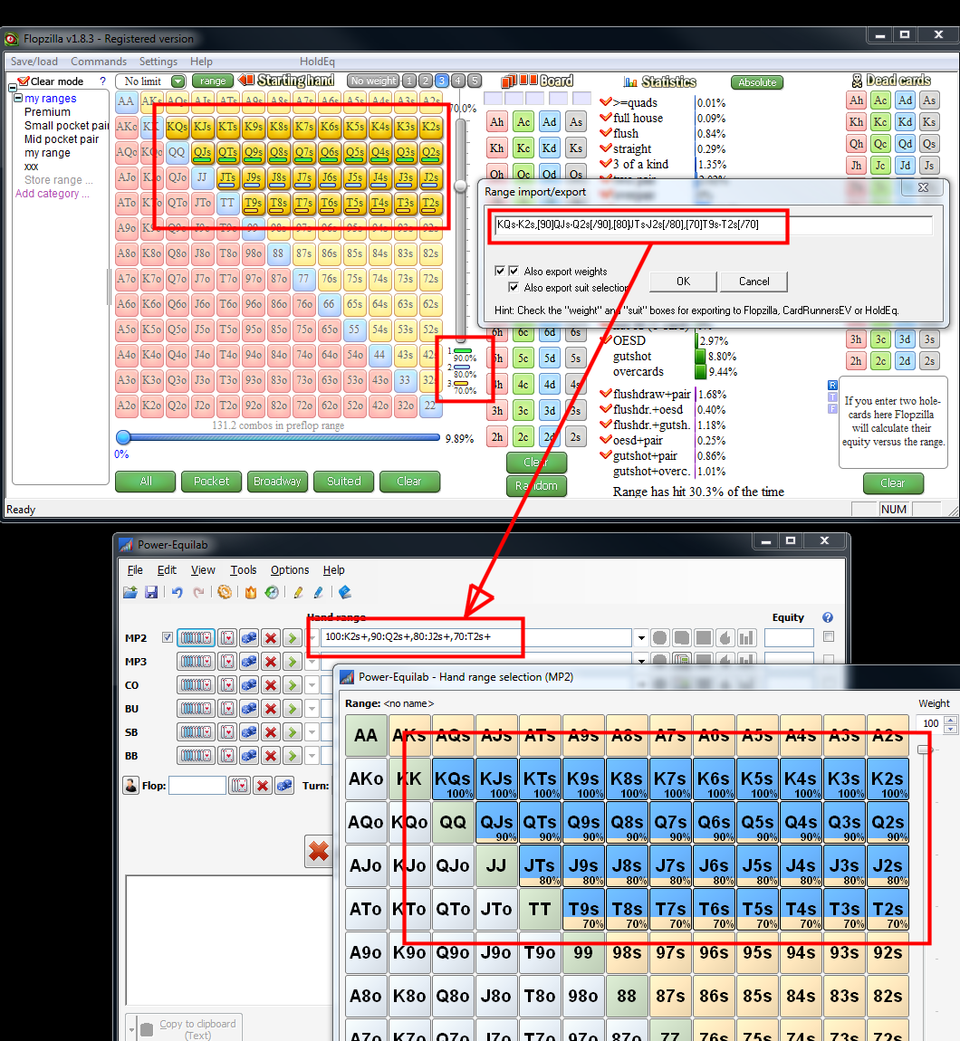Increase Weight spinner value
960x1041 pixels.
951,720
